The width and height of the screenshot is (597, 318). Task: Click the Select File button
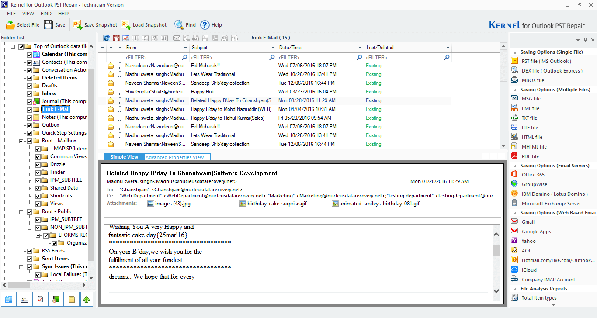point(22,25)
